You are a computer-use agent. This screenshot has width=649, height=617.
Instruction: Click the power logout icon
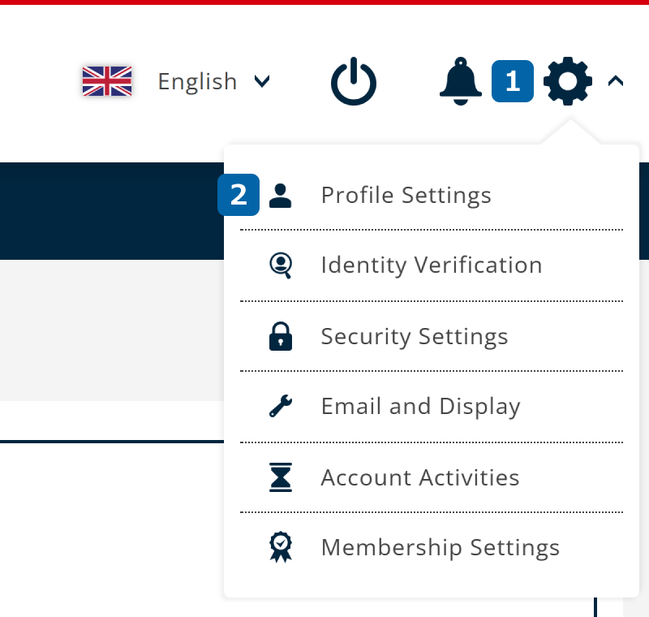click(x=354, y=83)
